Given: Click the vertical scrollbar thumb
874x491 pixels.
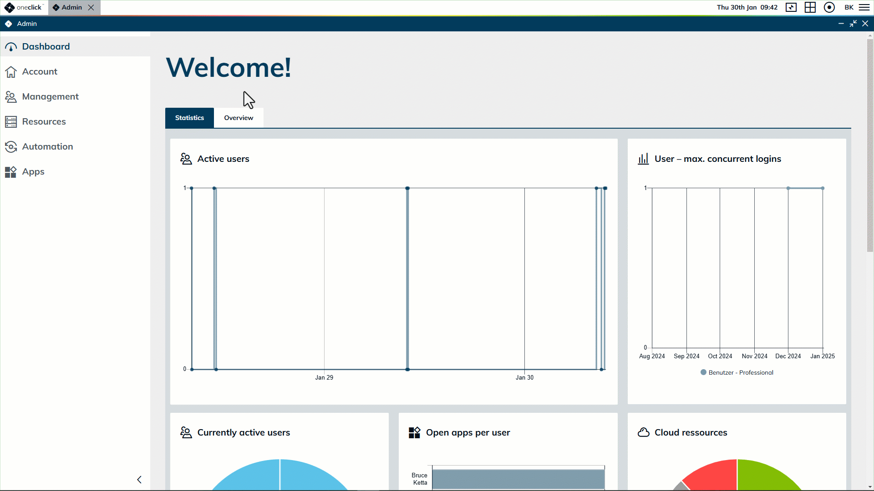Looking at the screenshot, I should [870, 145].
